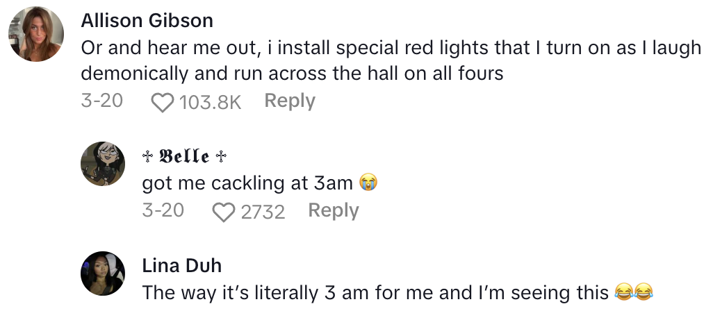Click the 3-20 date under Belle's comment
This screenshot has height=311, width=713.
163,210
